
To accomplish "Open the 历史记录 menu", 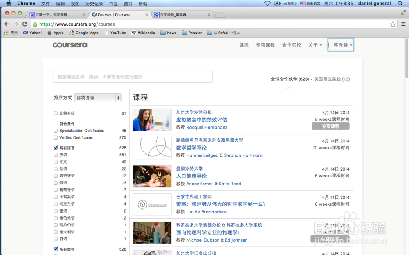I will tap(94, 4).
